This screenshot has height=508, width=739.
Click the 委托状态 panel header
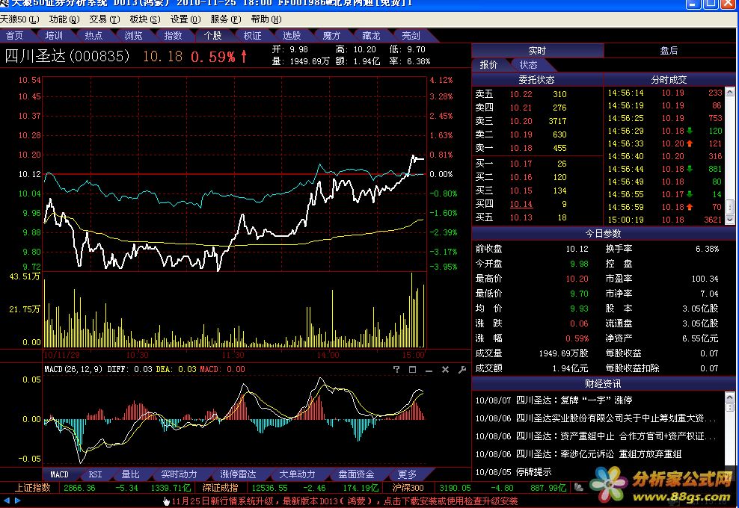pyautogui.click(x=537, y=80)
